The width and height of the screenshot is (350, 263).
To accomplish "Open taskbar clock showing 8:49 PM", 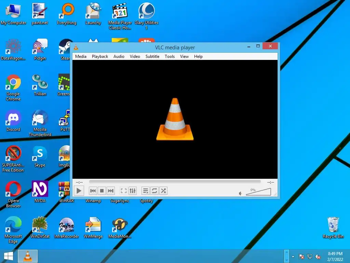I will [335, 256].
